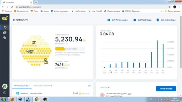The image size is (182, 102).
Task: Click the Honeygain bee logo in sidebar
Action: (x=5, y=18)
